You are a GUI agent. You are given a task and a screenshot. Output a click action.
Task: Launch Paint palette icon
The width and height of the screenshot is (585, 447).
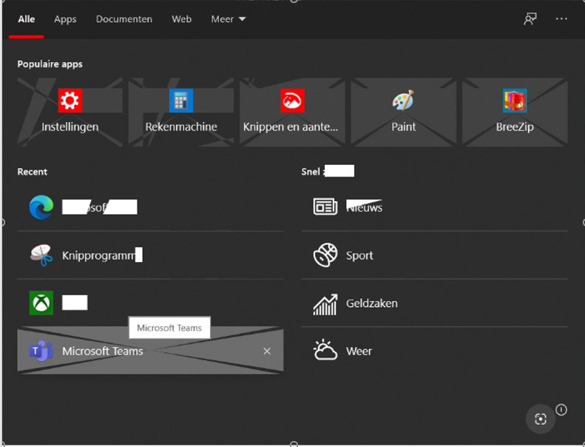coord(403,101)
